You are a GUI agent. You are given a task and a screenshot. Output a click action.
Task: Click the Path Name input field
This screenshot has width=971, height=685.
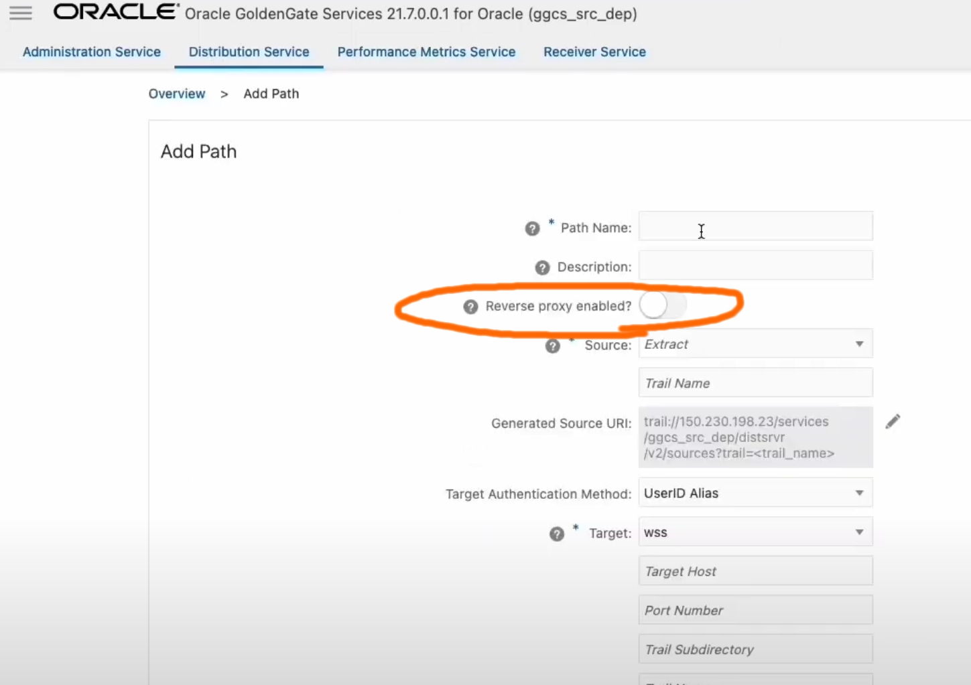click(755, 226)
